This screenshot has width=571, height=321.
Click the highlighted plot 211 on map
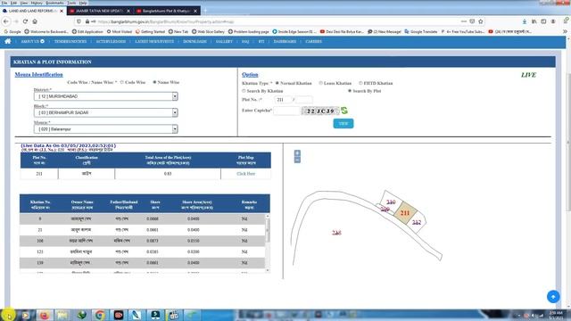[405, 213]
